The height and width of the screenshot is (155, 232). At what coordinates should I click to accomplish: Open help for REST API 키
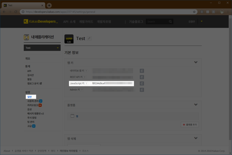coord(85,77)
